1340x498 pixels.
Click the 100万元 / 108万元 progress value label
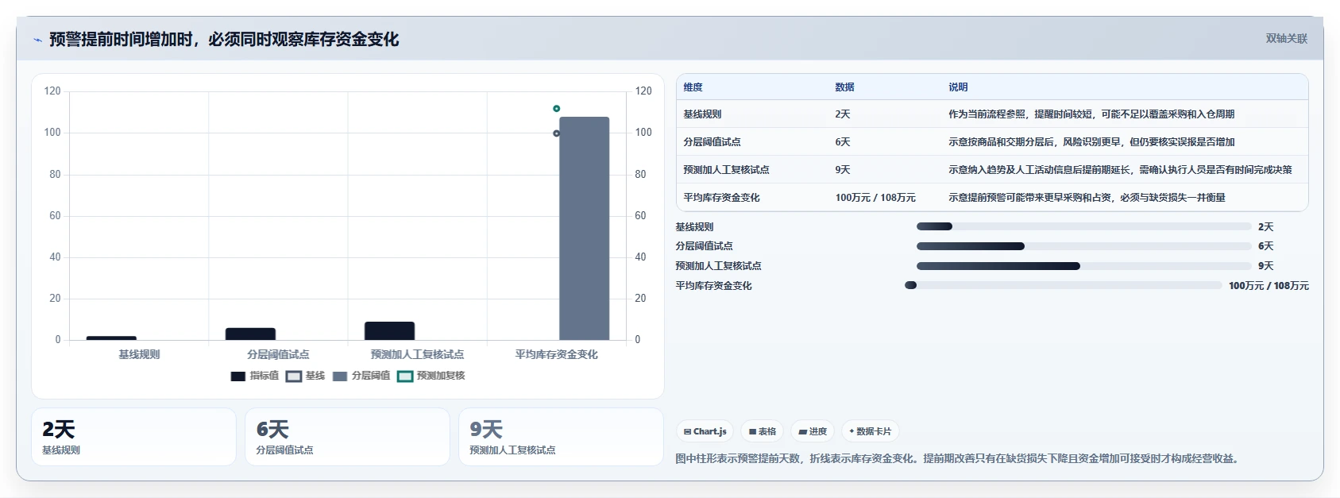tap(1269, 286)
